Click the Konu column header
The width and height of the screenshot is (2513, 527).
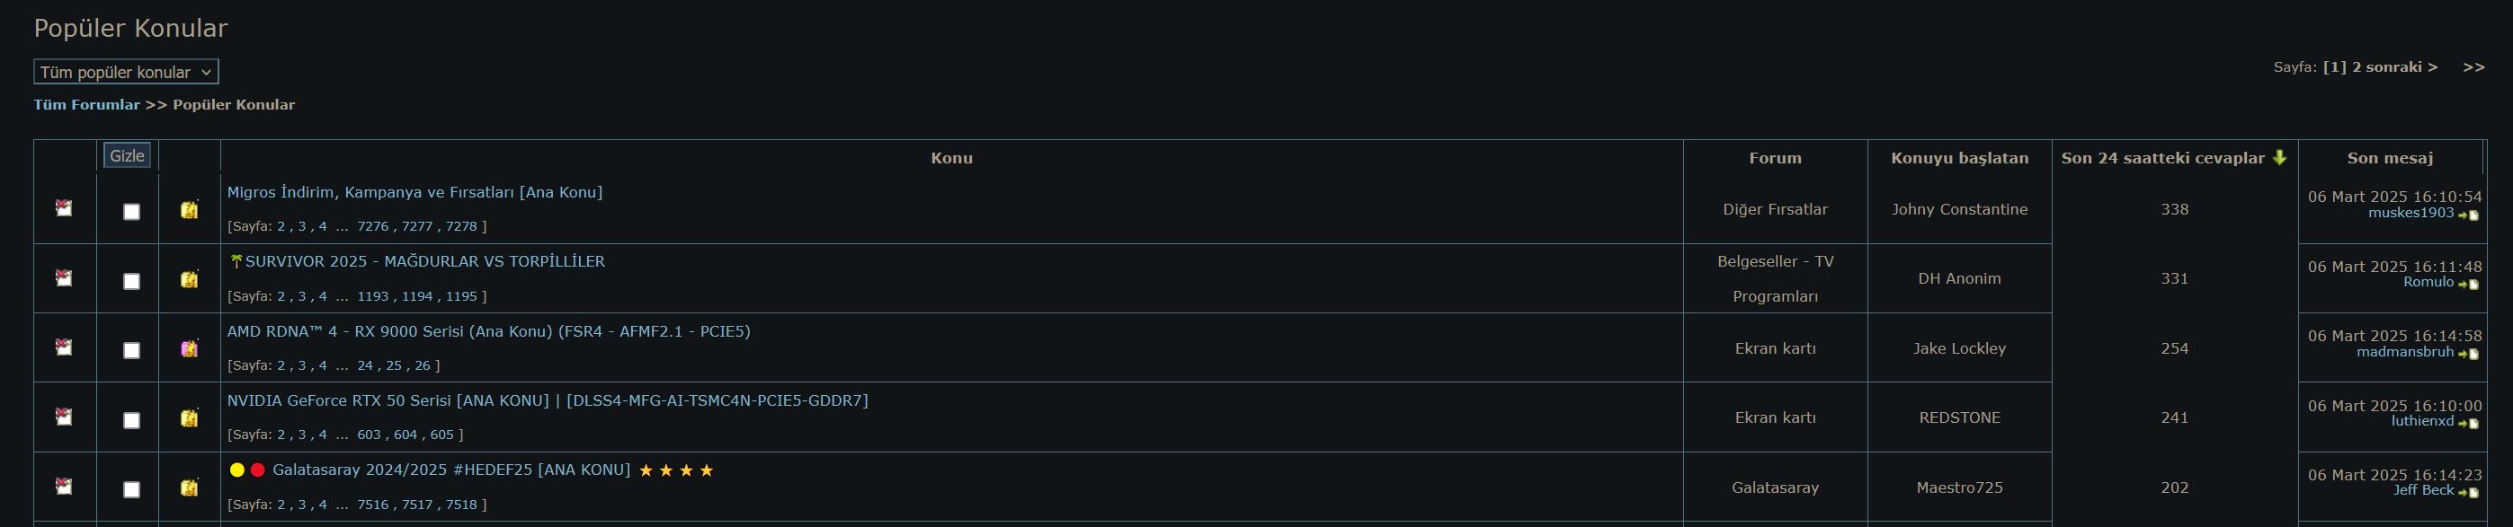951,158
